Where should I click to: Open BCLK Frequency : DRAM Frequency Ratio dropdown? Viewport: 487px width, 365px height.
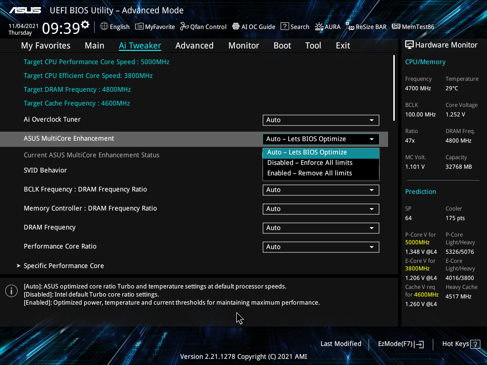click(x=321, y=190)
